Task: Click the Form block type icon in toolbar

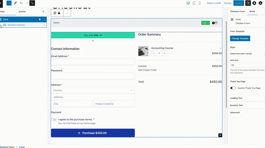Action: 55,13
